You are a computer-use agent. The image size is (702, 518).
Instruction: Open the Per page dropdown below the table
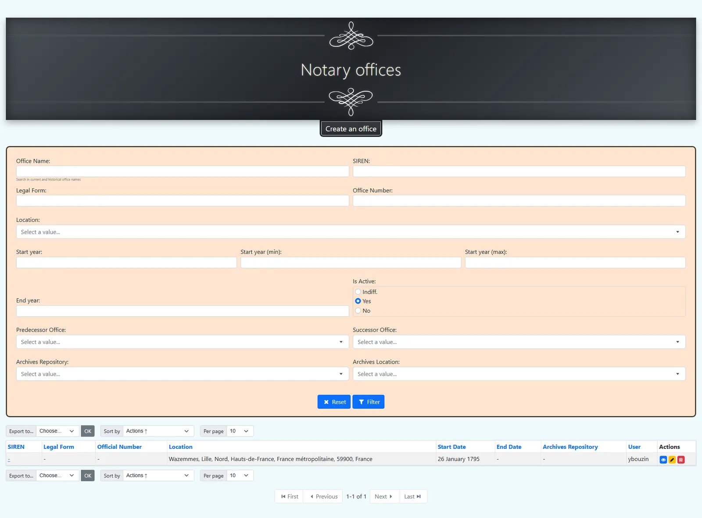click(x=240, y=475)
